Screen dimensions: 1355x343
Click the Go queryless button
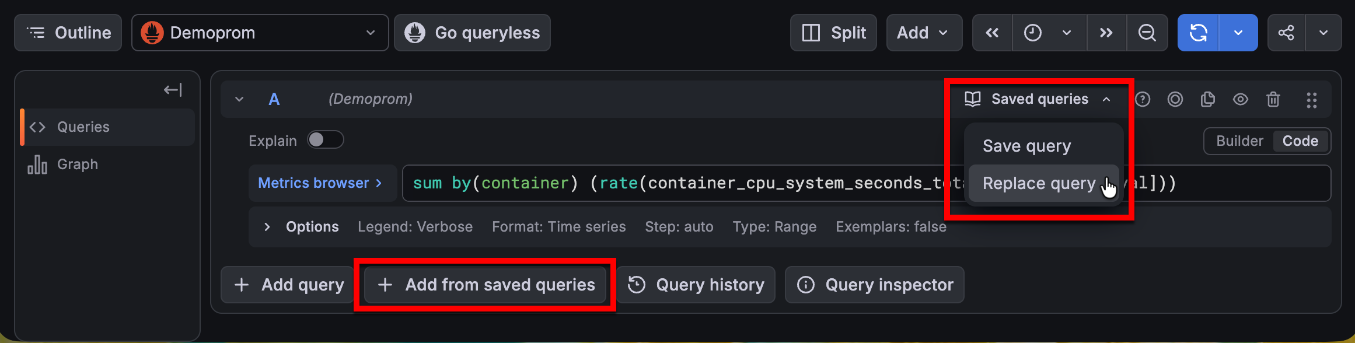click(472, 33)
